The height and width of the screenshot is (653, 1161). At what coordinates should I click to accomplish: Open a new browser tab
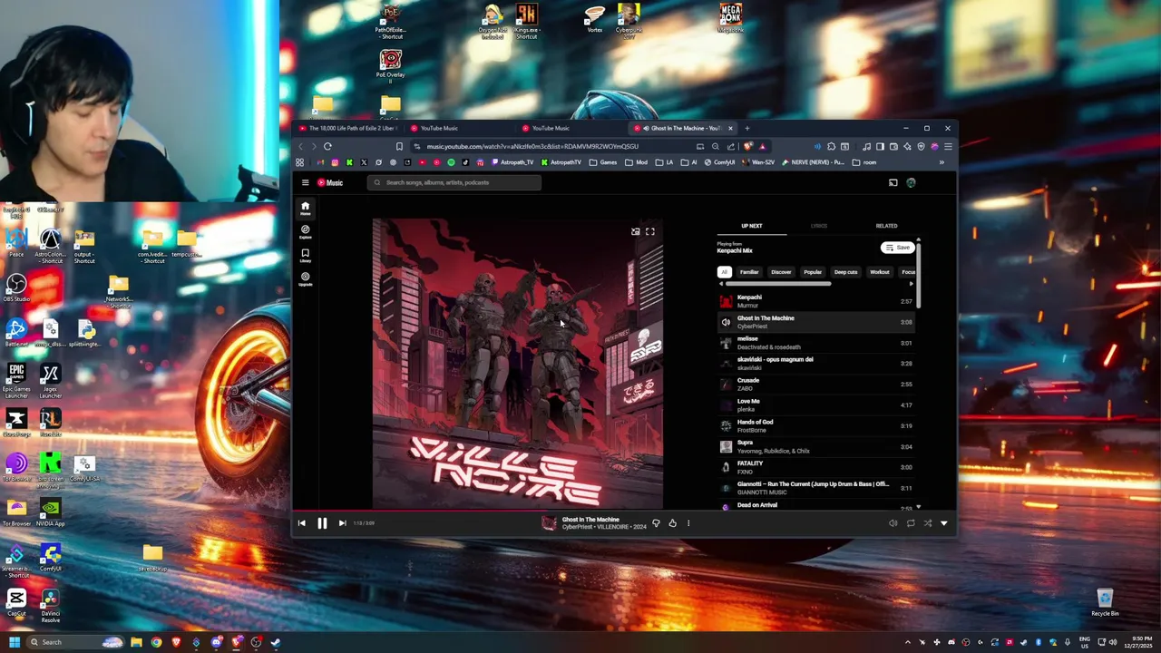tap(746, 128)
